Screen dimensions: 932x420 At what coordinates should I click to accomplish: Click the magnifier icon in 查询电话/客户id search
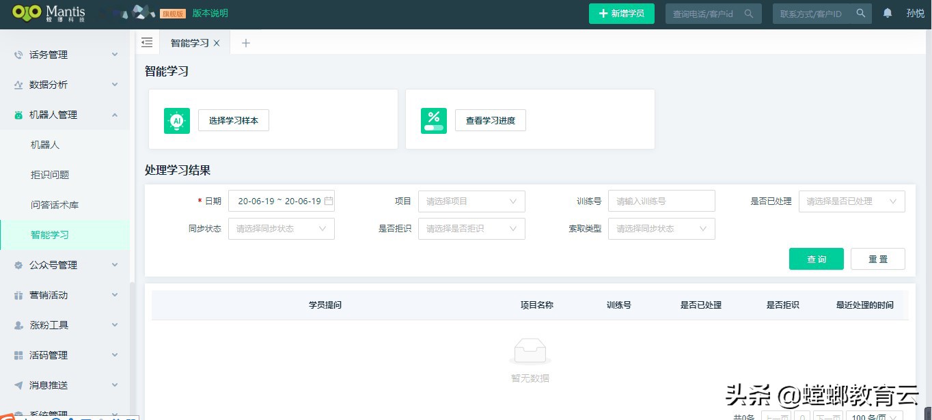click(x=750, y=13)
